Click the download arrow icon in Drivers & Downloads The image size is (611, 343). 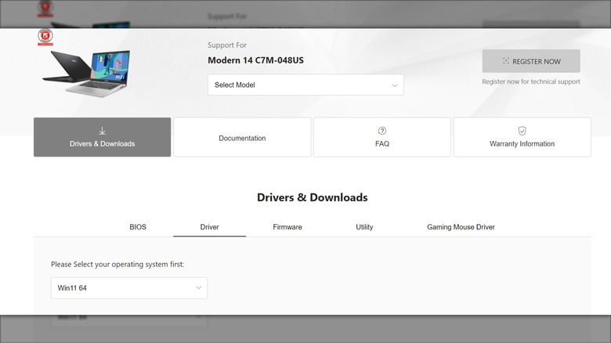tap(102, 131)
